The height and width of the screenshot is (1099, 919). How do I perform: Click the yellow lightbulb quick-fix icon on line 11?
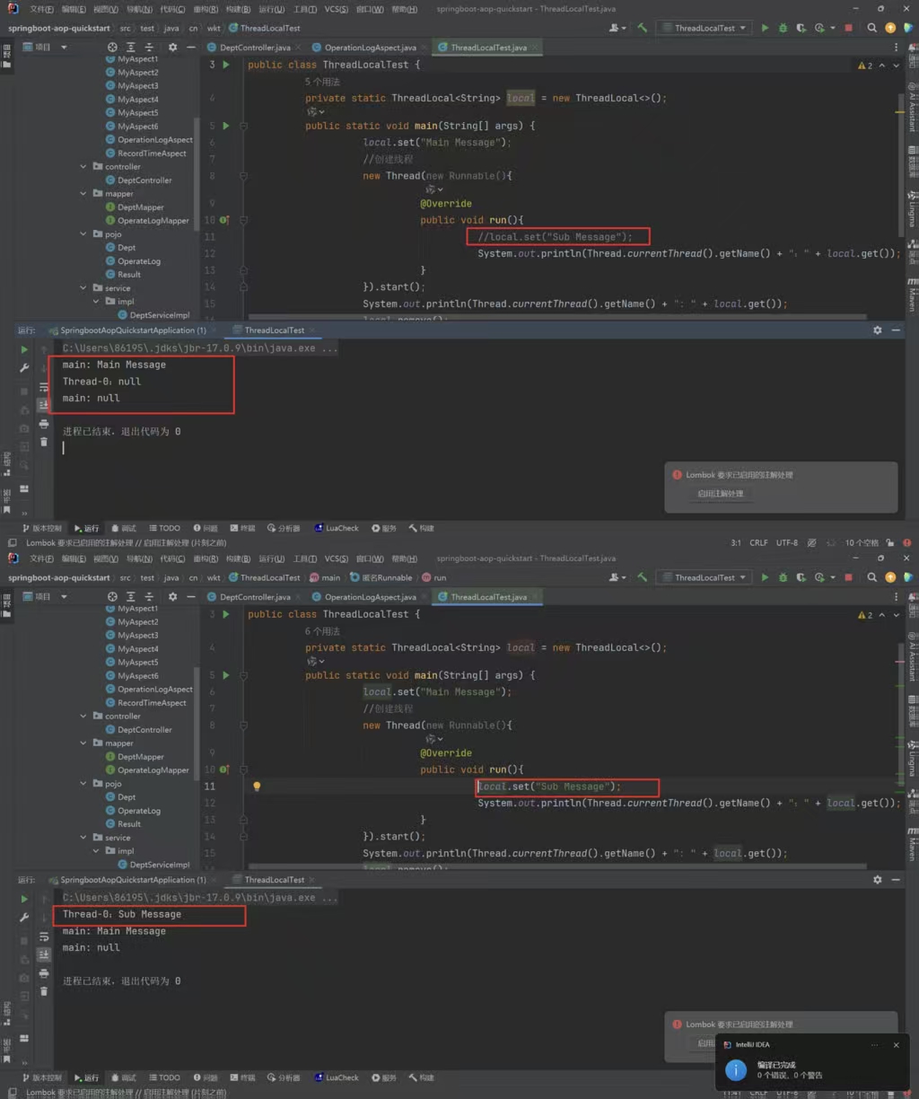coord(257,787)
